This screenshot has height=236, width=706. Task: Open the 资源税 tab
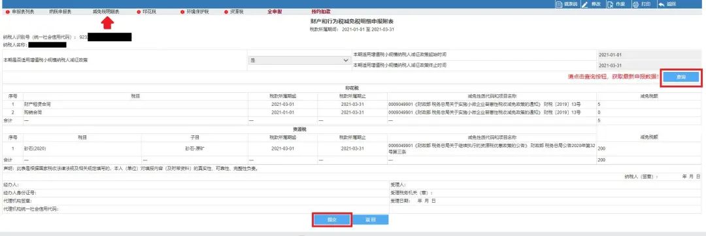(237, 12)
